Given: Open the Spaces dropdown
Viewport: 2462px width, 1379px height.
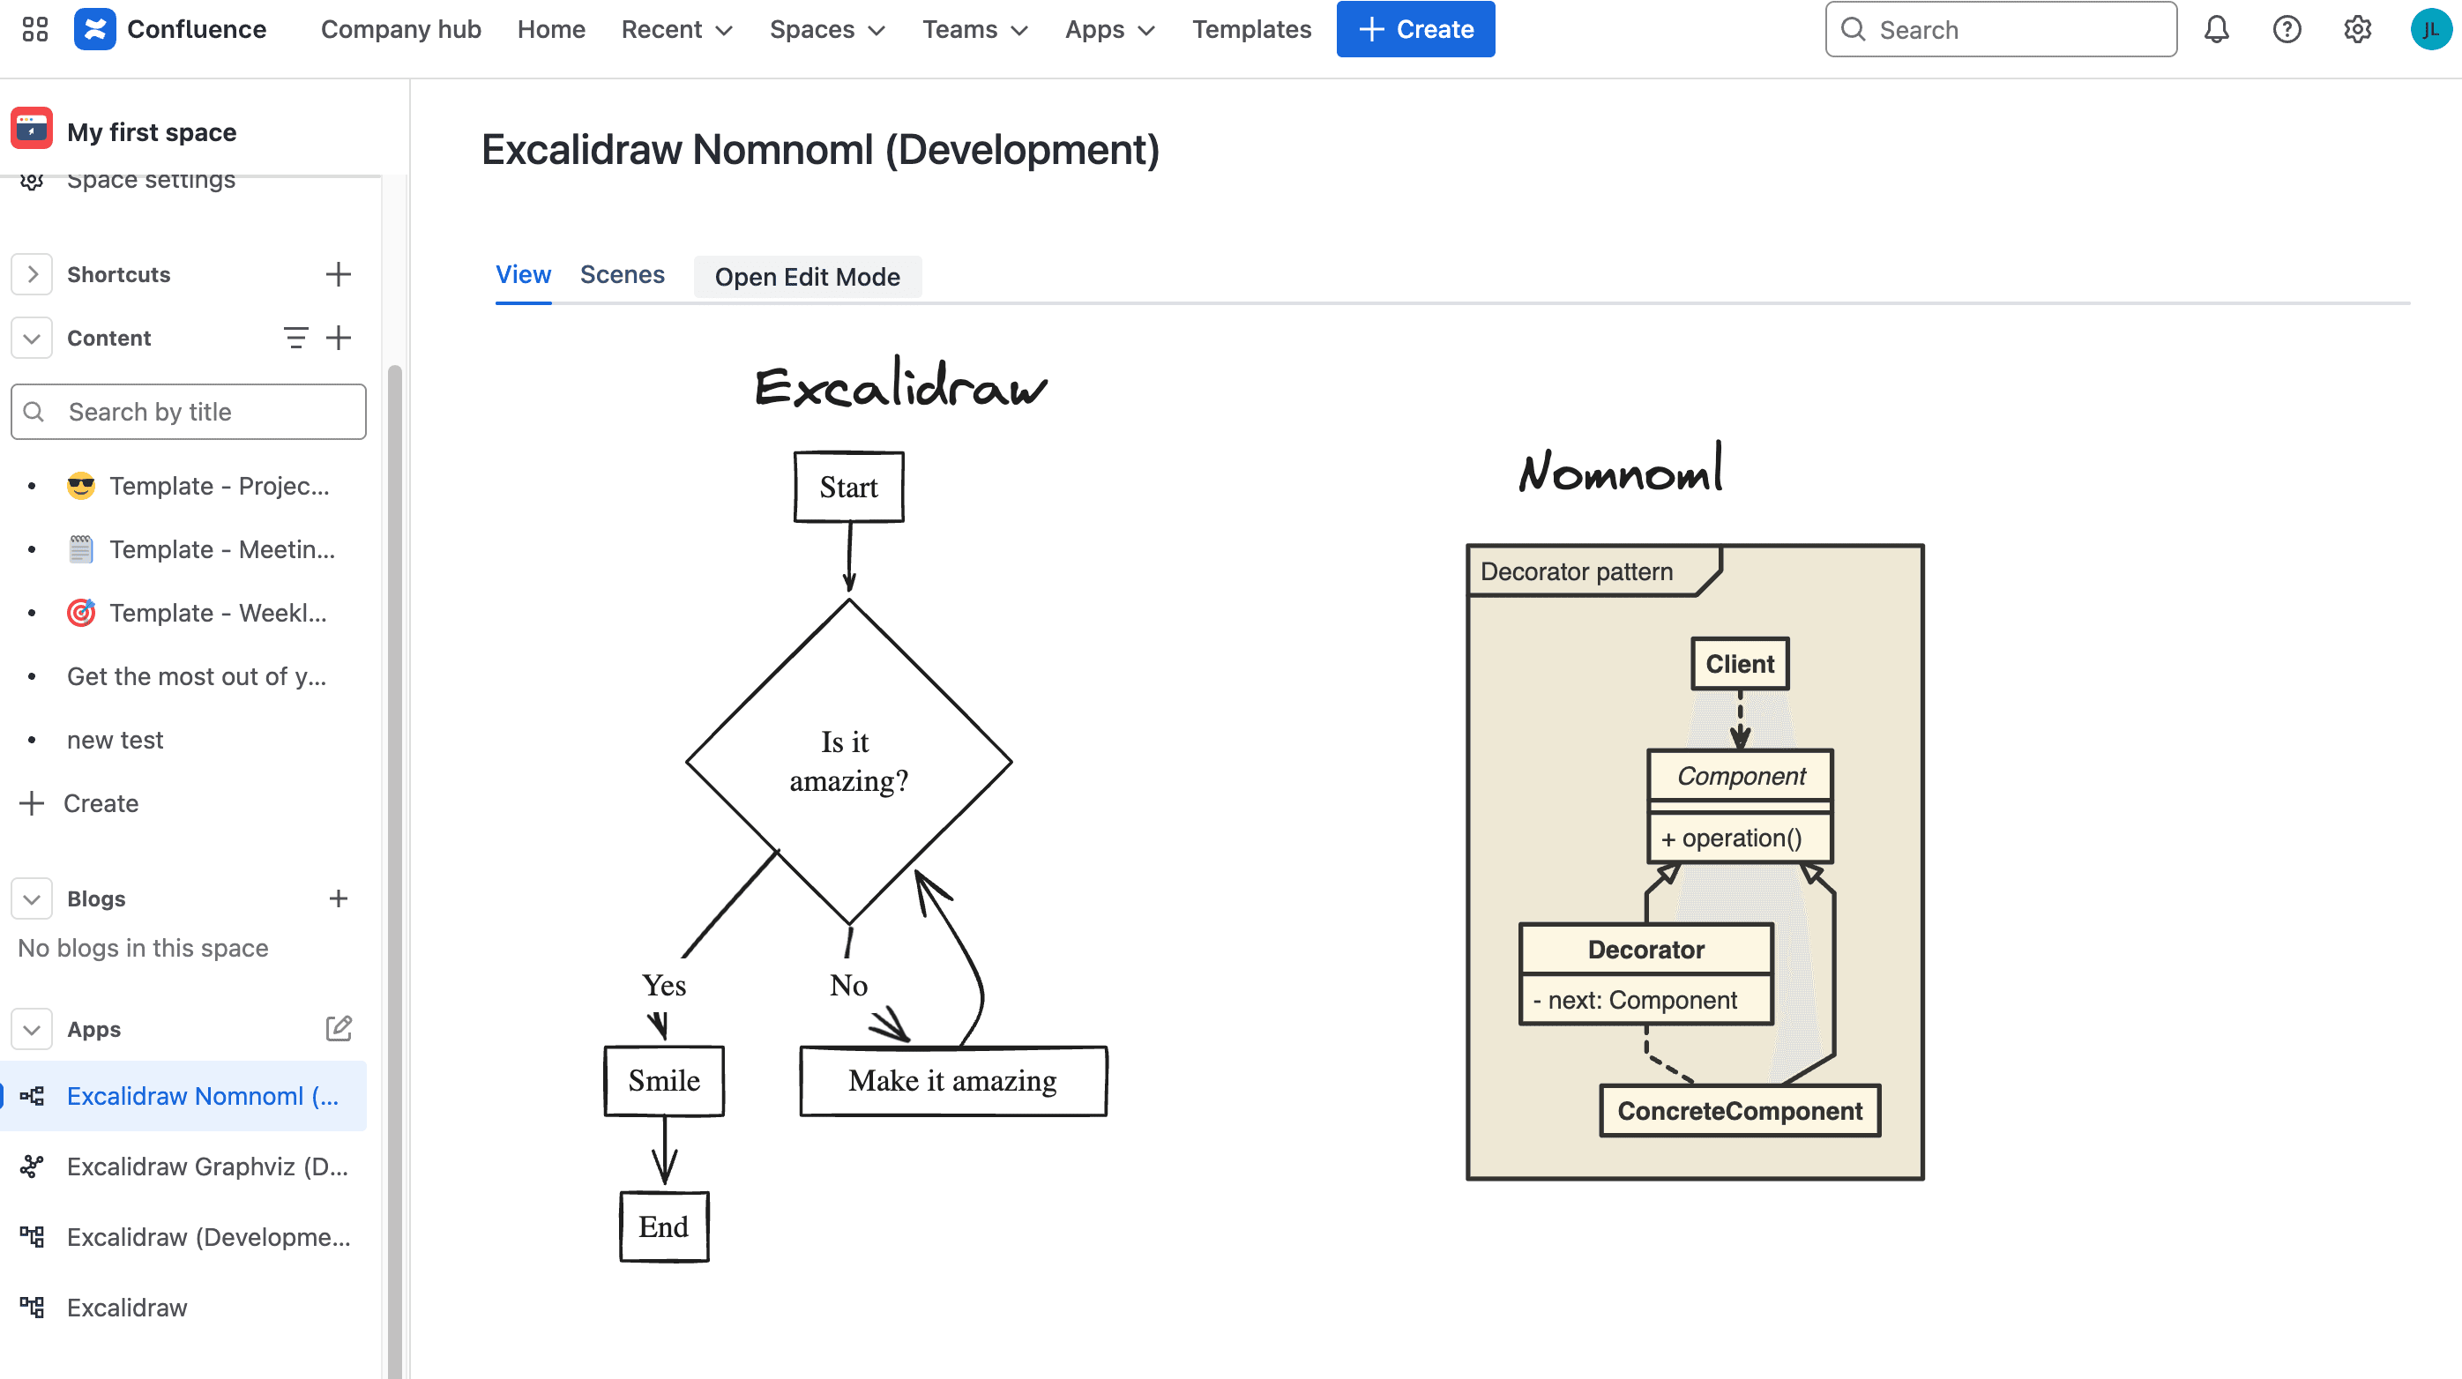Looking at the screenshot, I should point(828,30).
